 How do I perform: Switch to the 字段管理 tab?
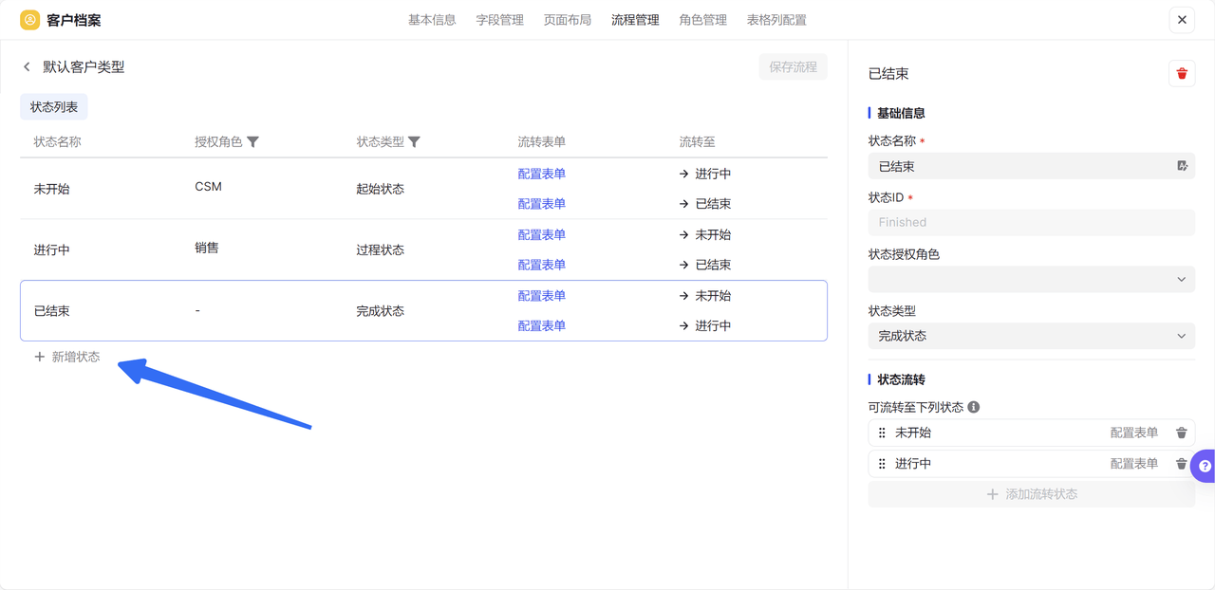coord(499,20)
